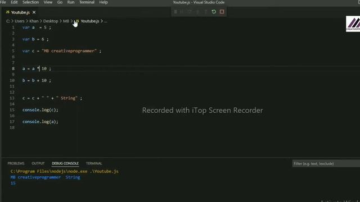Viewport: 360px width, 202px height.
Task: Open the Run menu
Action: (71, 2)
